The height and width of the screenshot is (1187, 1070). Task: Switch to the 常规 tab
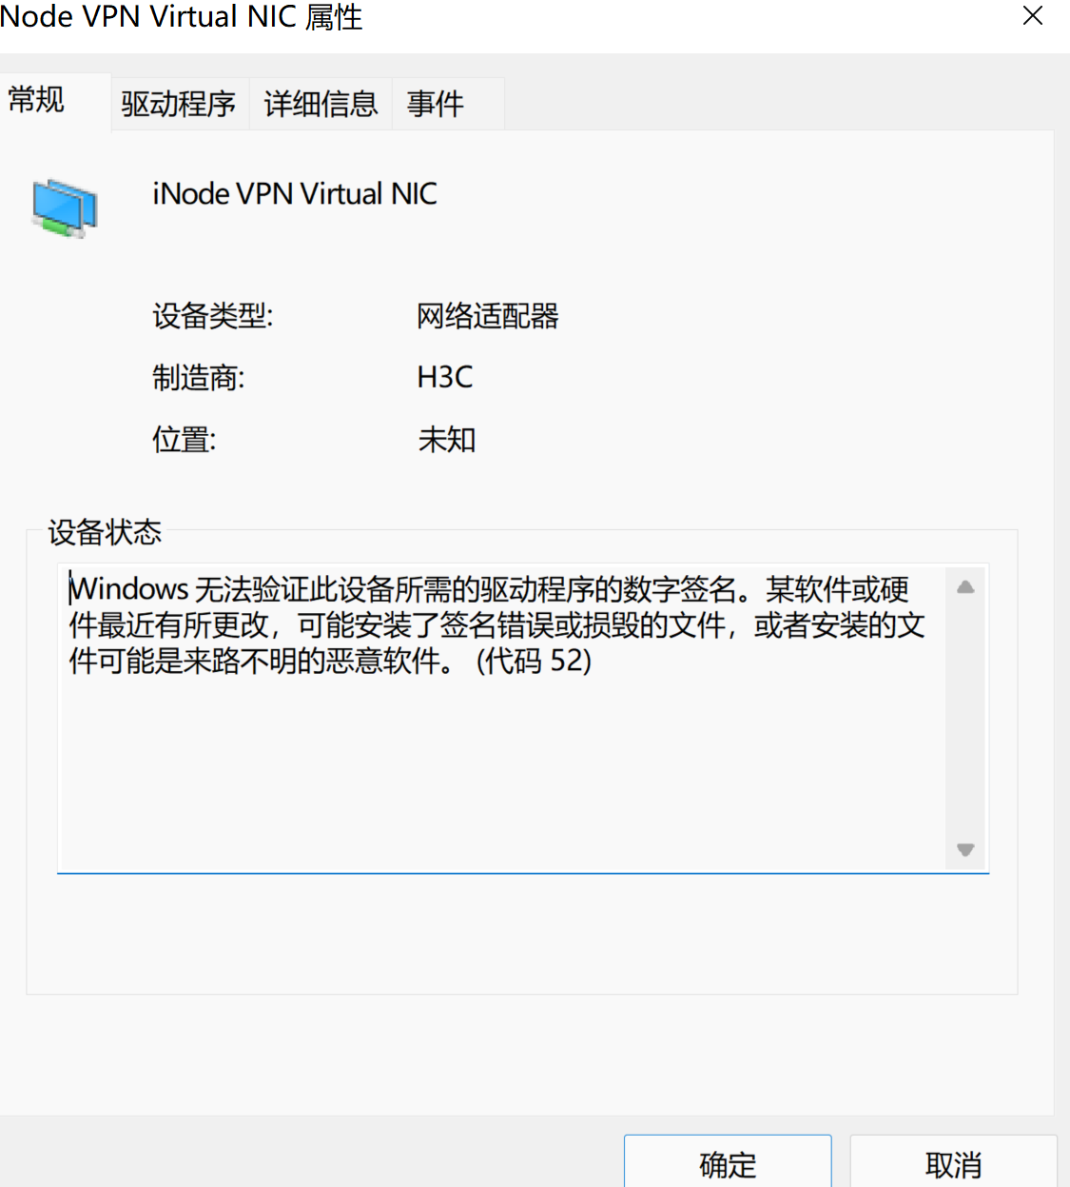(x=54, y=101)
